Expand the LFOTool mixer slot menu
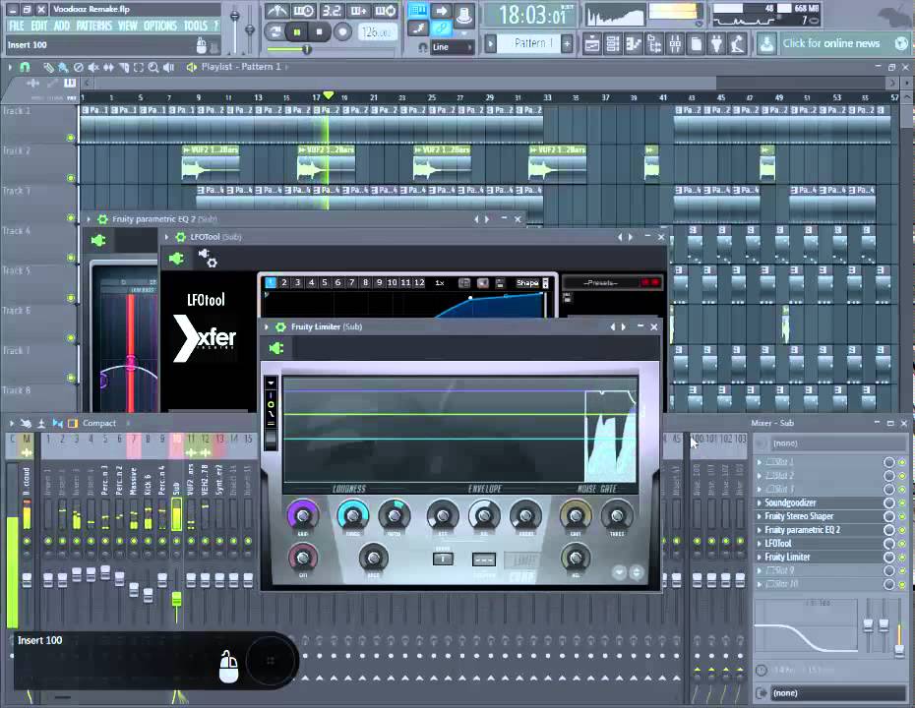915x708 pixels. click(760, 544)
